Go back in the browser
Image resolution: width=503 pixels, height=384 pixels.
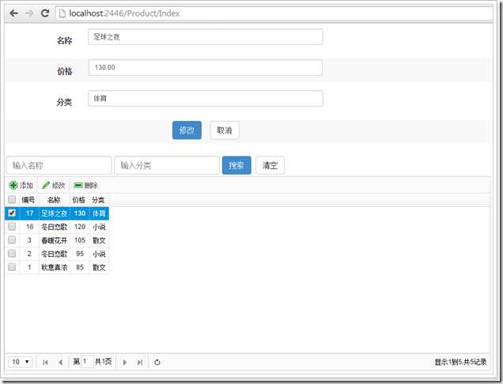13,13
